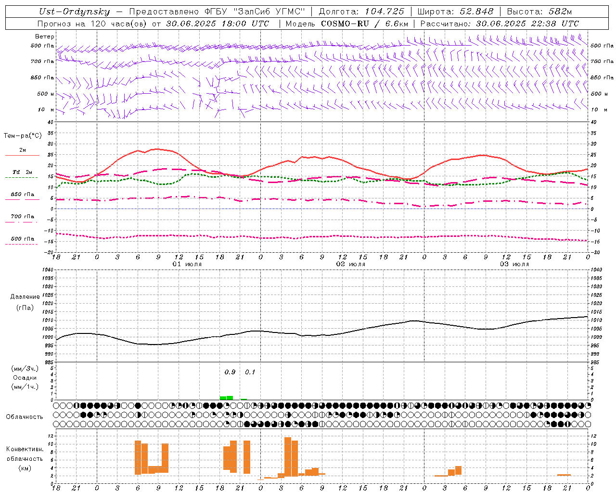Click the 01 июля date label

tap(187, 264)
